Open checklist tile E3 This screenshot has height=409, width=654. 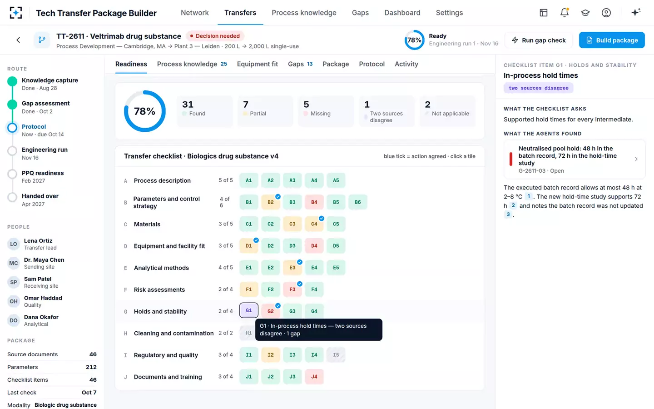[x=292, y=268]
